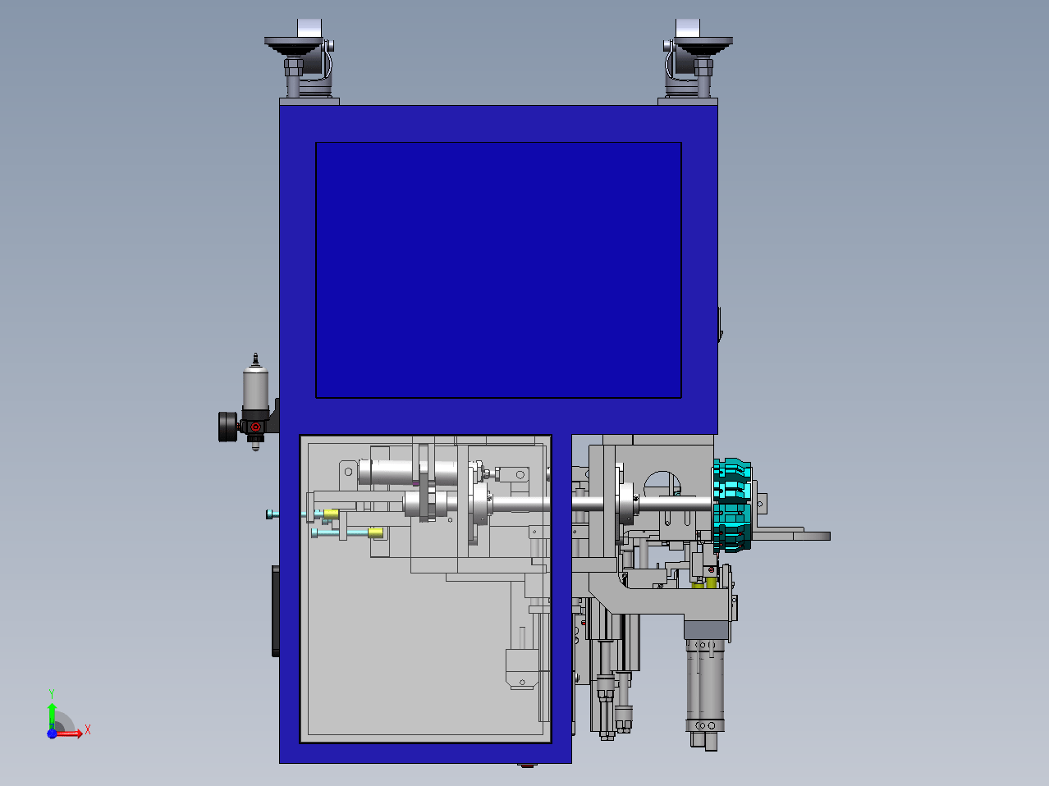1049x786 pixels.
Task: Pick the lower yellow-tipped blue bolt
Action: 347,532
